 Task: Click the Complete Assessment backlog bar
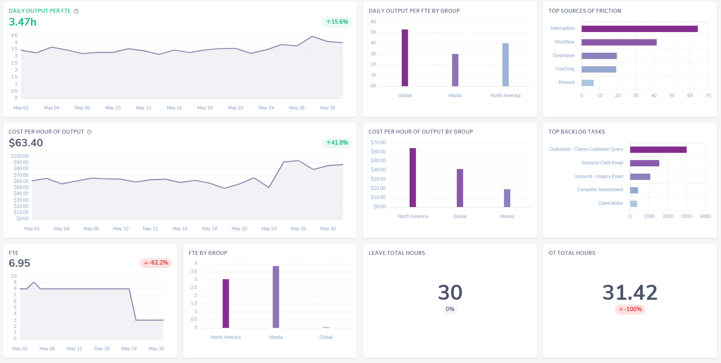point(634,190)
